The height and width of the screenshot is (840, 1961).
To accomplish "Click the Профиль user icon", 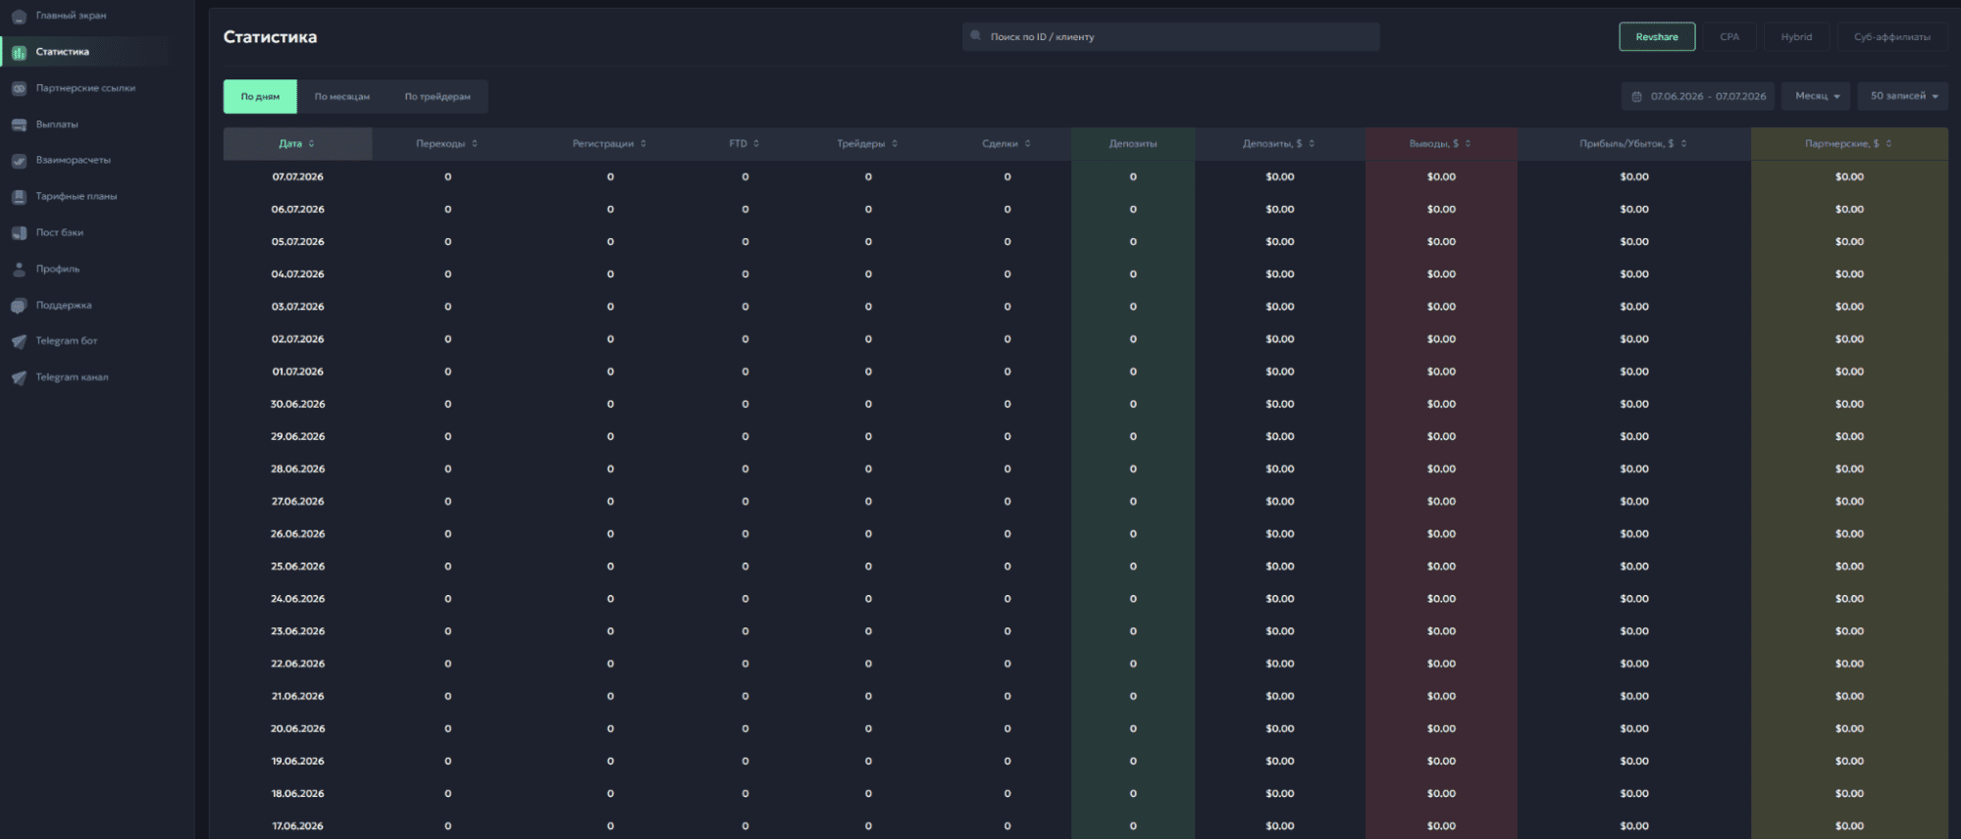I will (x=19, y=269).
